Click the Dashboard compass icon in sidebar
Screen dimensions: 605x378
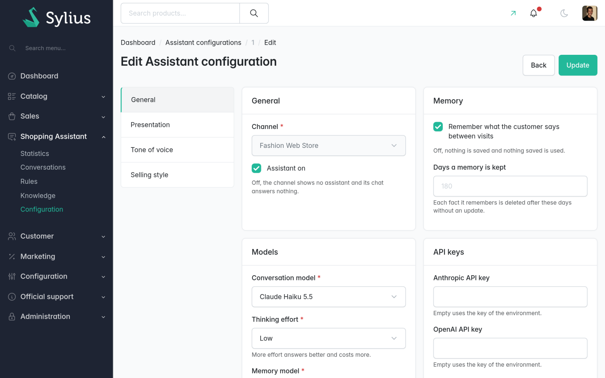click(x=12, y=76)
